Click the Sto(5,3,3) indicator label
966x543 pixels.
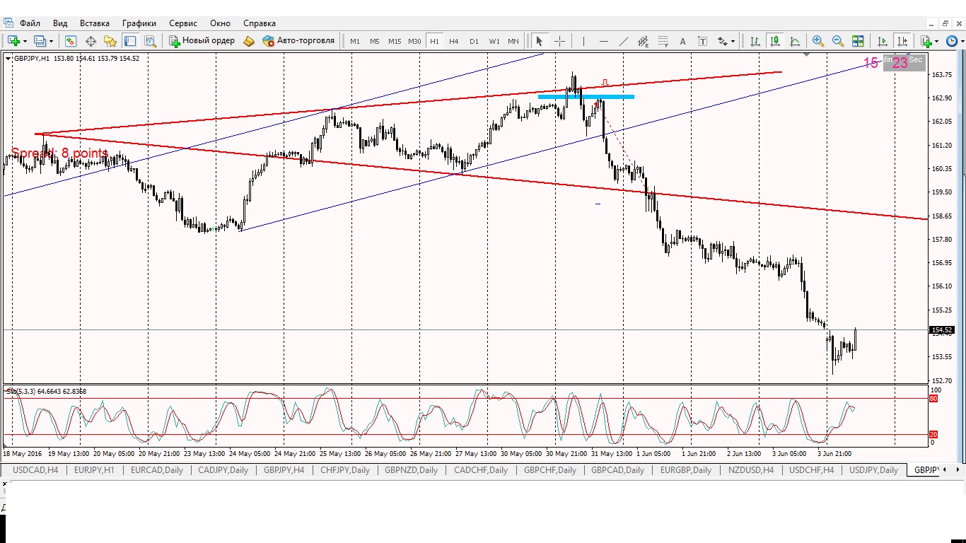tap(46, 391)
